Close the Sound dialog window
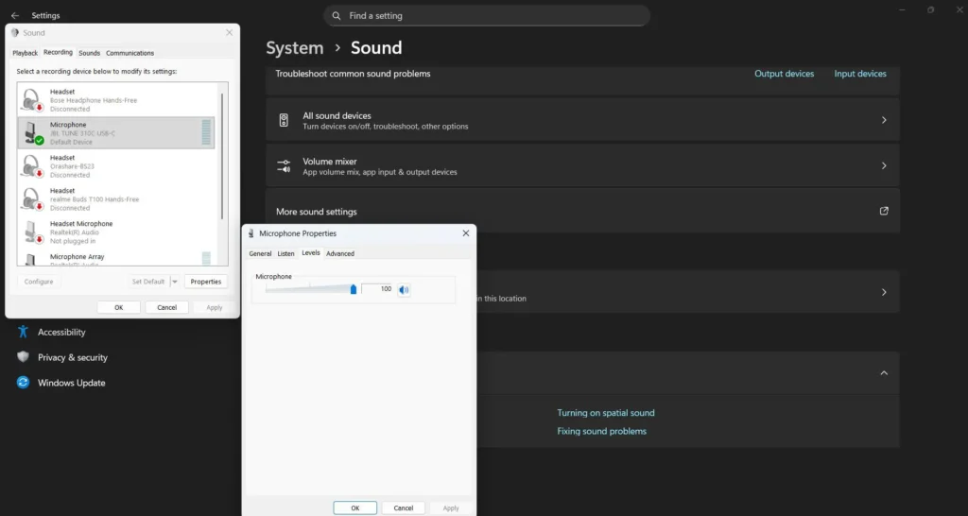The width and height of the screenshot is (968, 516). click(x=230, y=33)
